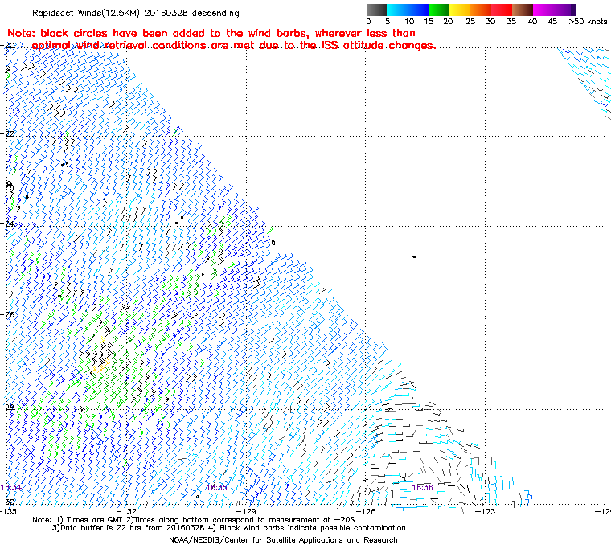Click the -28 latitude axis label
The width and height of the screenshot is (611, 553).
tap(8, 408)
